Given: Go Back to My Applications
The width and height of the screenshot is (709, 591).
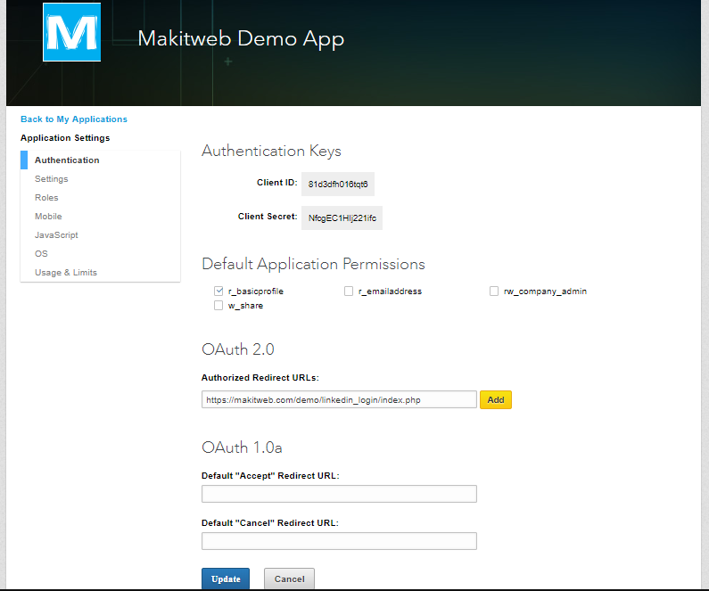Looking at the screenshot, I should 74,119.
